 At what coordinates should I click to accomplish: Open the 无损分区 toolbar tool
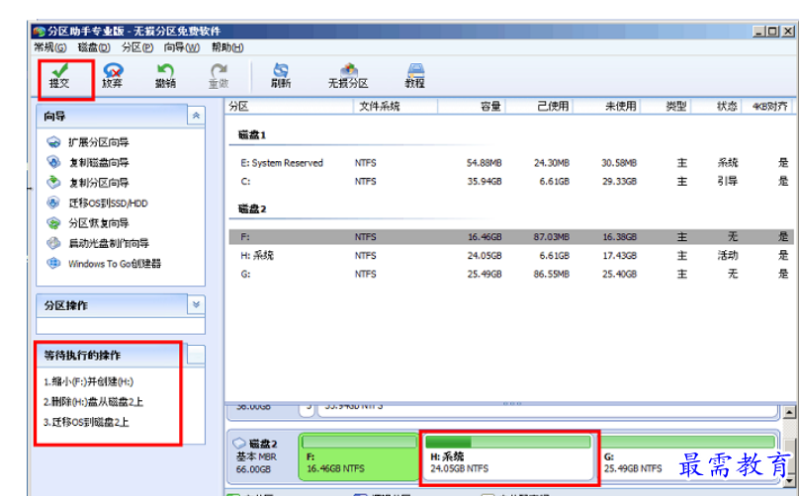click(x=348, y=76)
